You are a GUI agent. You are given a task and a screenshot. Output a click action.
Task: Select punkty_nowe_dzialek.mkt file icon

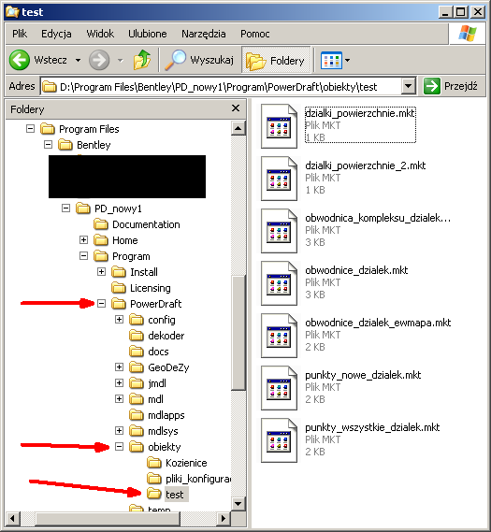(x=279, y=387)
